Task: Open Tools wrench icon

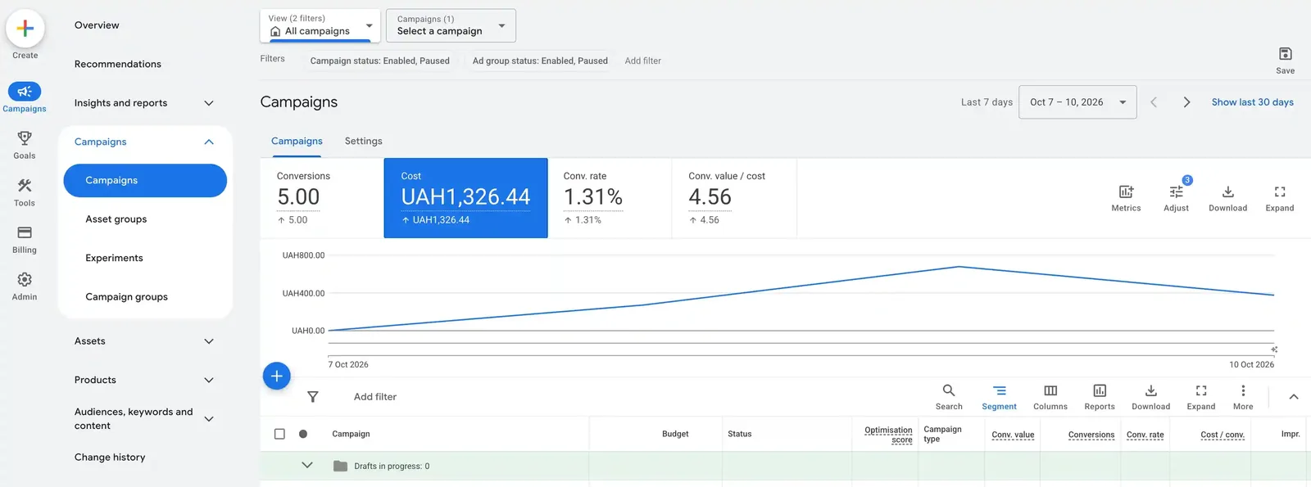Action: 25,186
